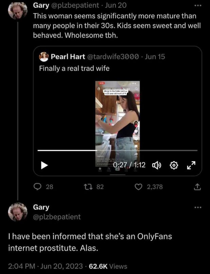Open video settings gear icon
This screenshot has width=210, height=274.
click(x=174, y=165)
